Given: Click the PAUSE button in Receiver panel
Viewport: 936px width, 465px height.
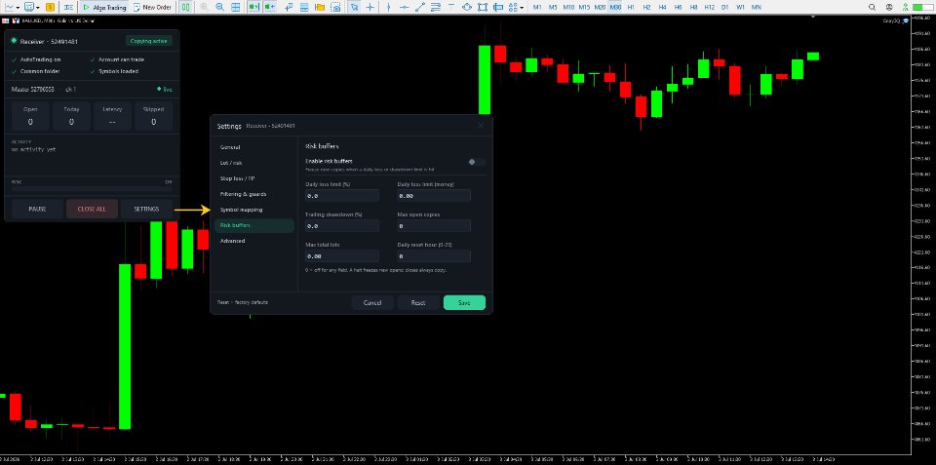Looking at the screenshot, I should pos(37,209).
